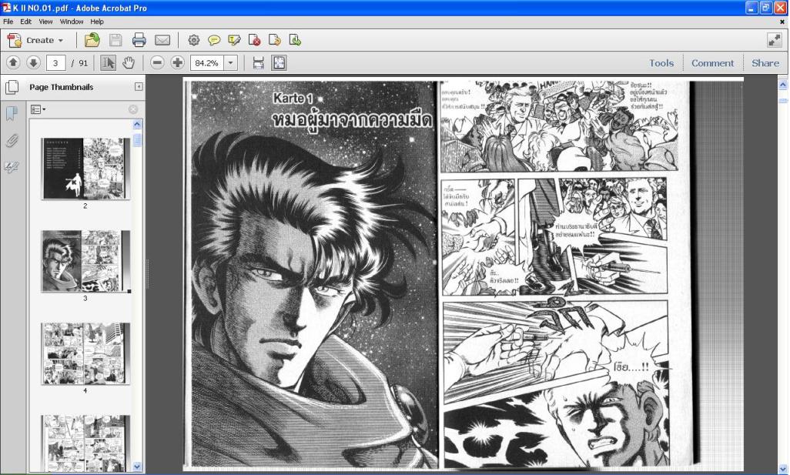
Task: Click the 84.2% zoom value field
Action: (207, 63)
